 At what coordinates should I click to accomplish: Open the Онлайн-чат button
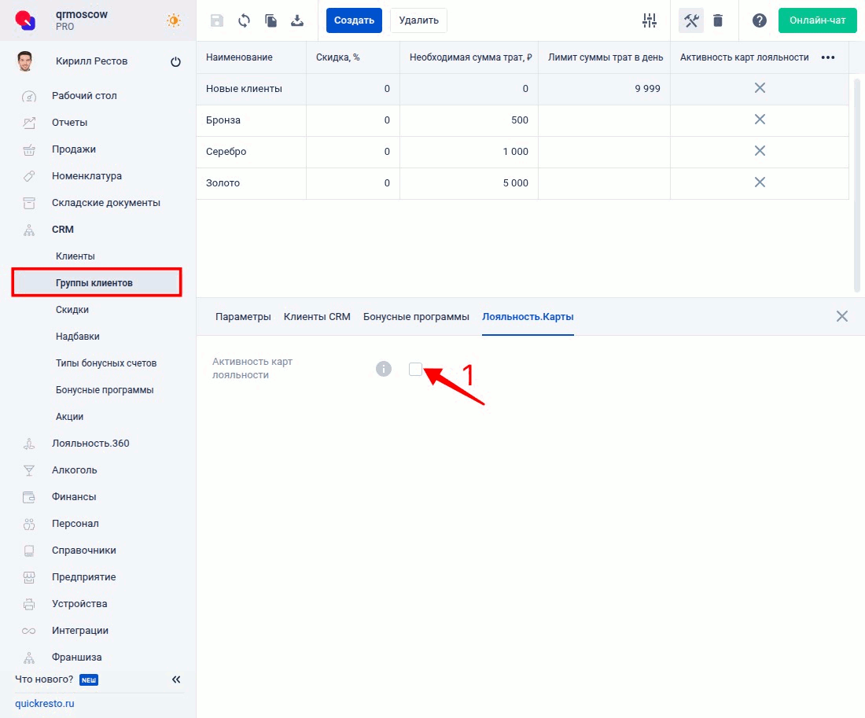point(817,20)
